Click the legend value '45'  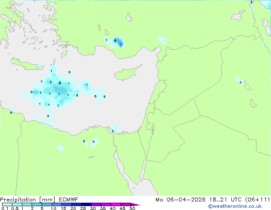click(122, 208)
